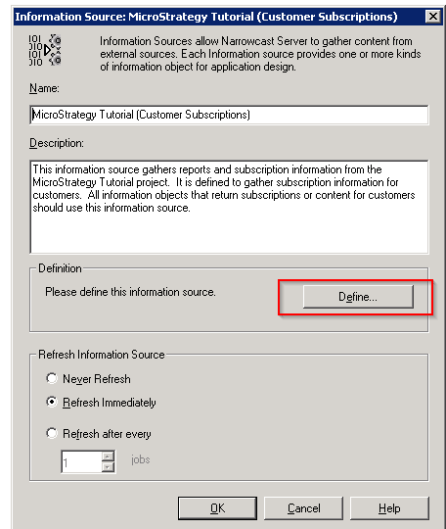446x529 pixels.
Task: Click the dialog title bar text
Action: tap(206, 17)
